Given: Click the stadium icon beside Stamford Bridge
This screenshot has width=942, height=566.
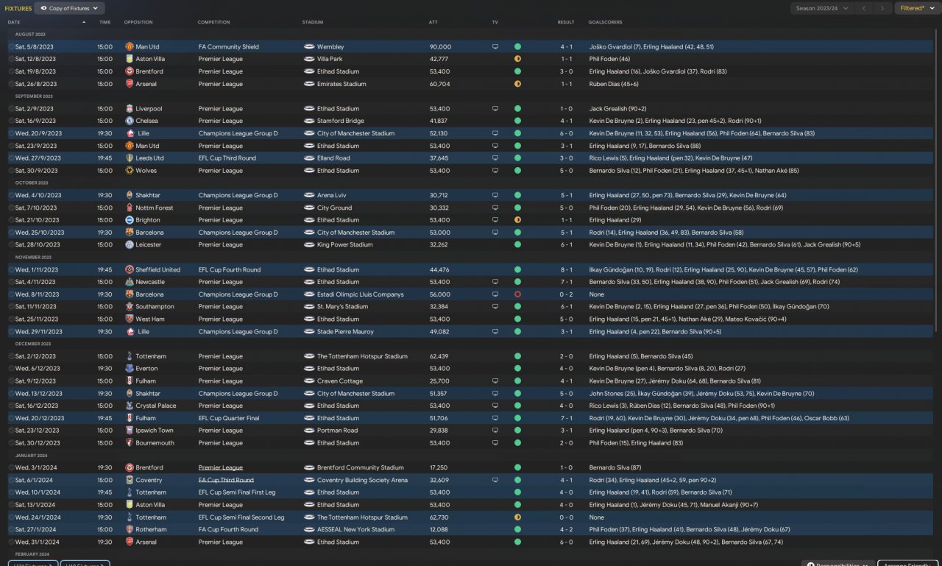Looking at the screenshot, I should pyautogui.click(x=309, y=121).
